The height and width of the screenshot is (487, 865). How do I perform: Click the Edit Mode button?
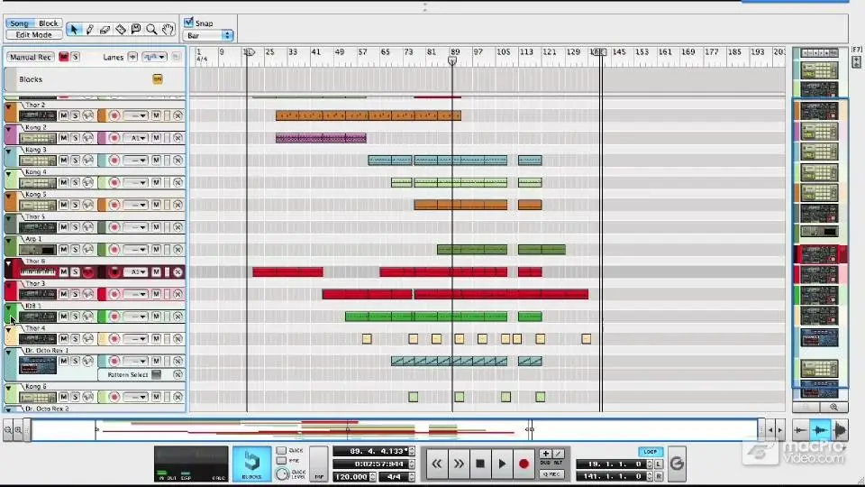click(x=33, y=34)
